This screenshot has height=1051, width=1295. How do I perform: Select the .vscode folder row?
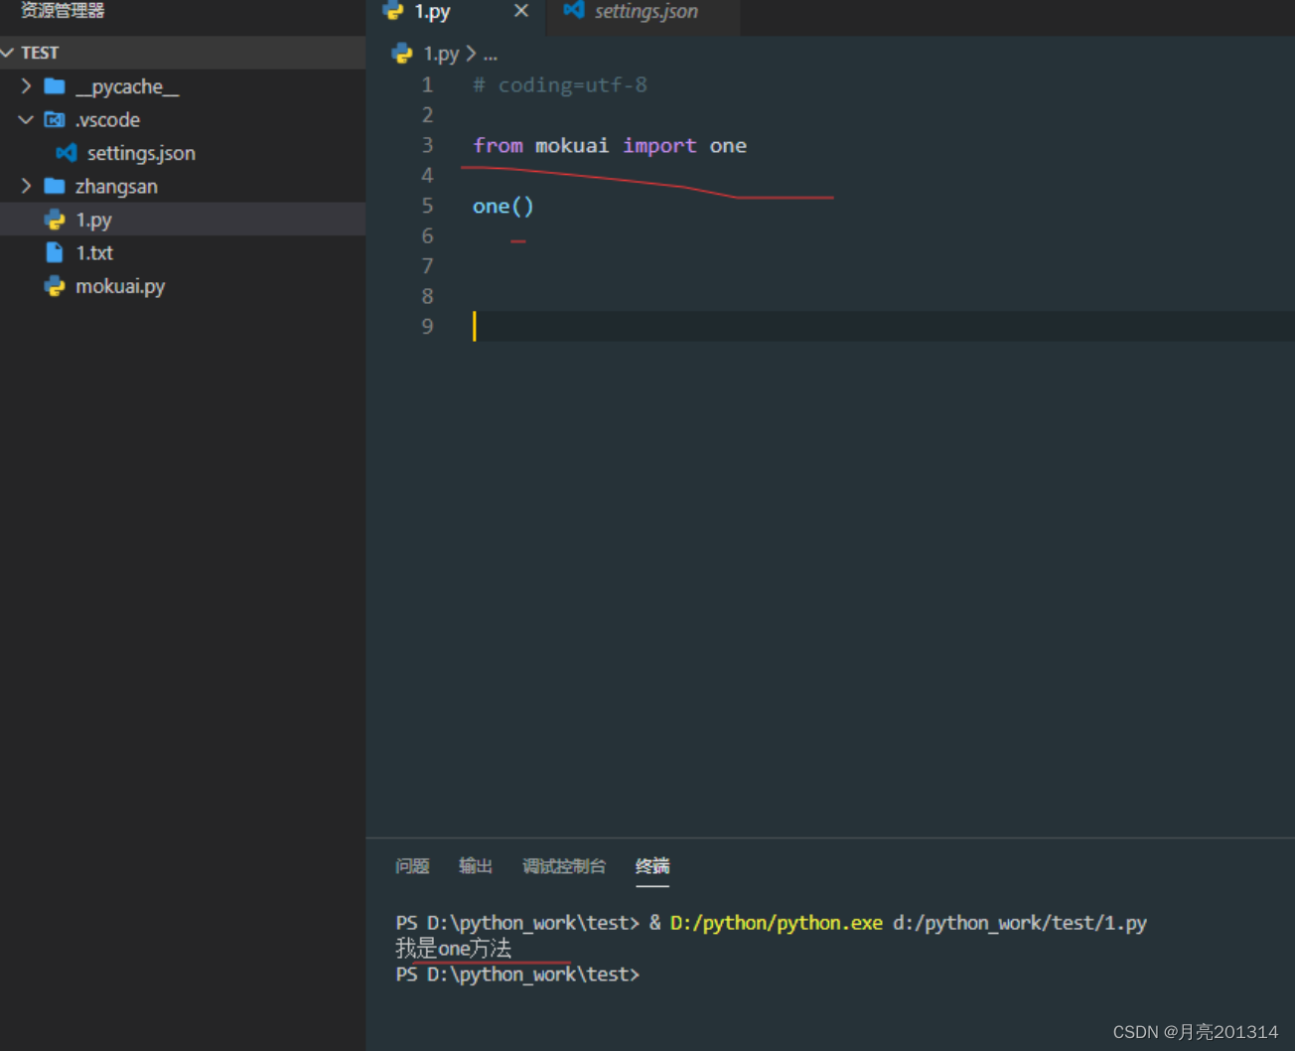click(183, 119)
